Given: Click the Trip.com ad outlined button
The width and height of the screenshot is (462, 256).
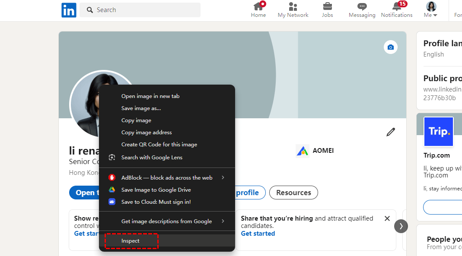Looking at the screenshot, I should (443, 207).
